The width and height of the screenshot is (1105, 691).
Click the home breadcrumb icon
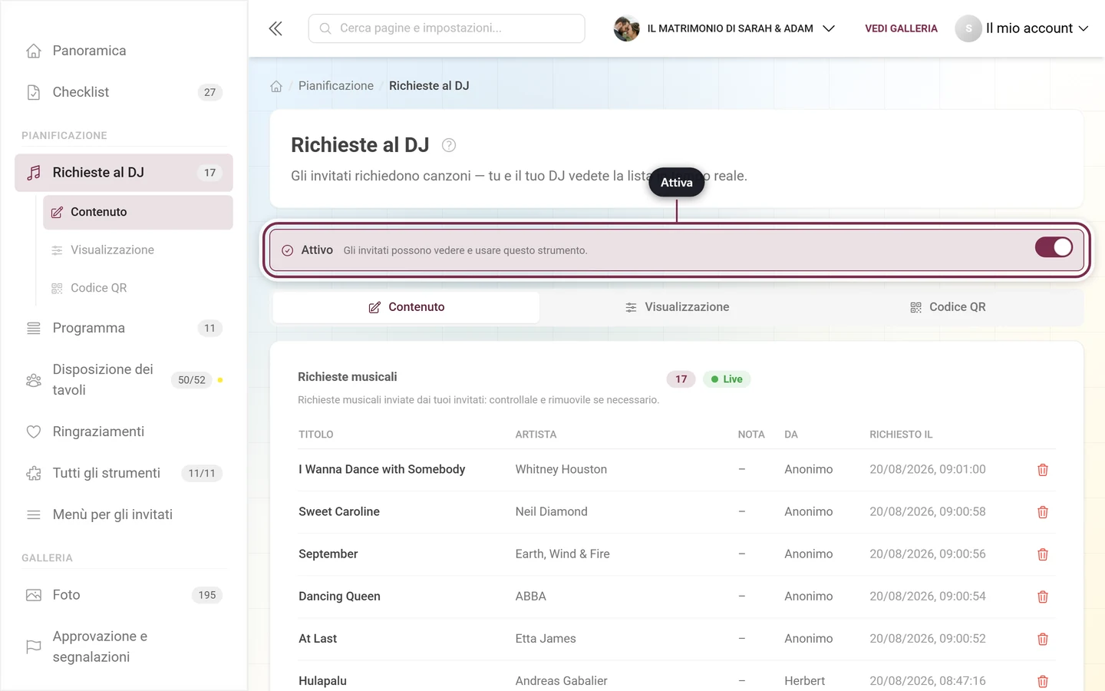click(x=276, y=86)
